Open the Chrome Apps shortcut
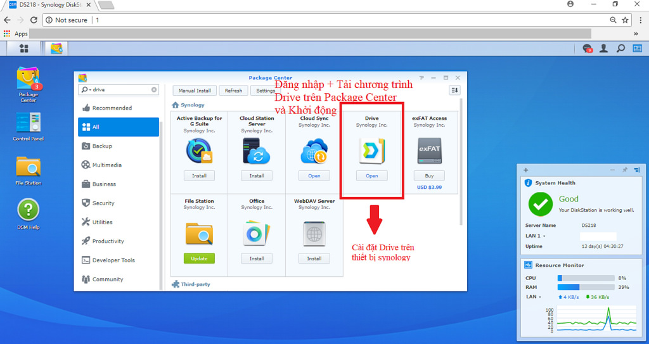 coord(15,34)
